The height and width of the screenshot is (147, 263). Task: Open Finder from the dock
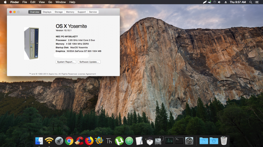click(x=39, y=141)
